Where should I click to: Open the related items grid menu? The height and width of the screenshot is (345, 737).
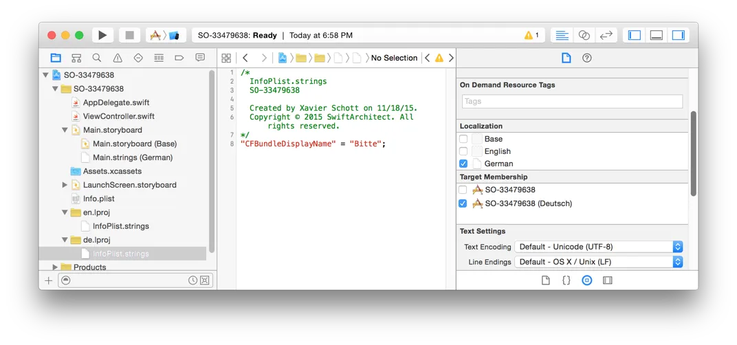click(226, 58)
